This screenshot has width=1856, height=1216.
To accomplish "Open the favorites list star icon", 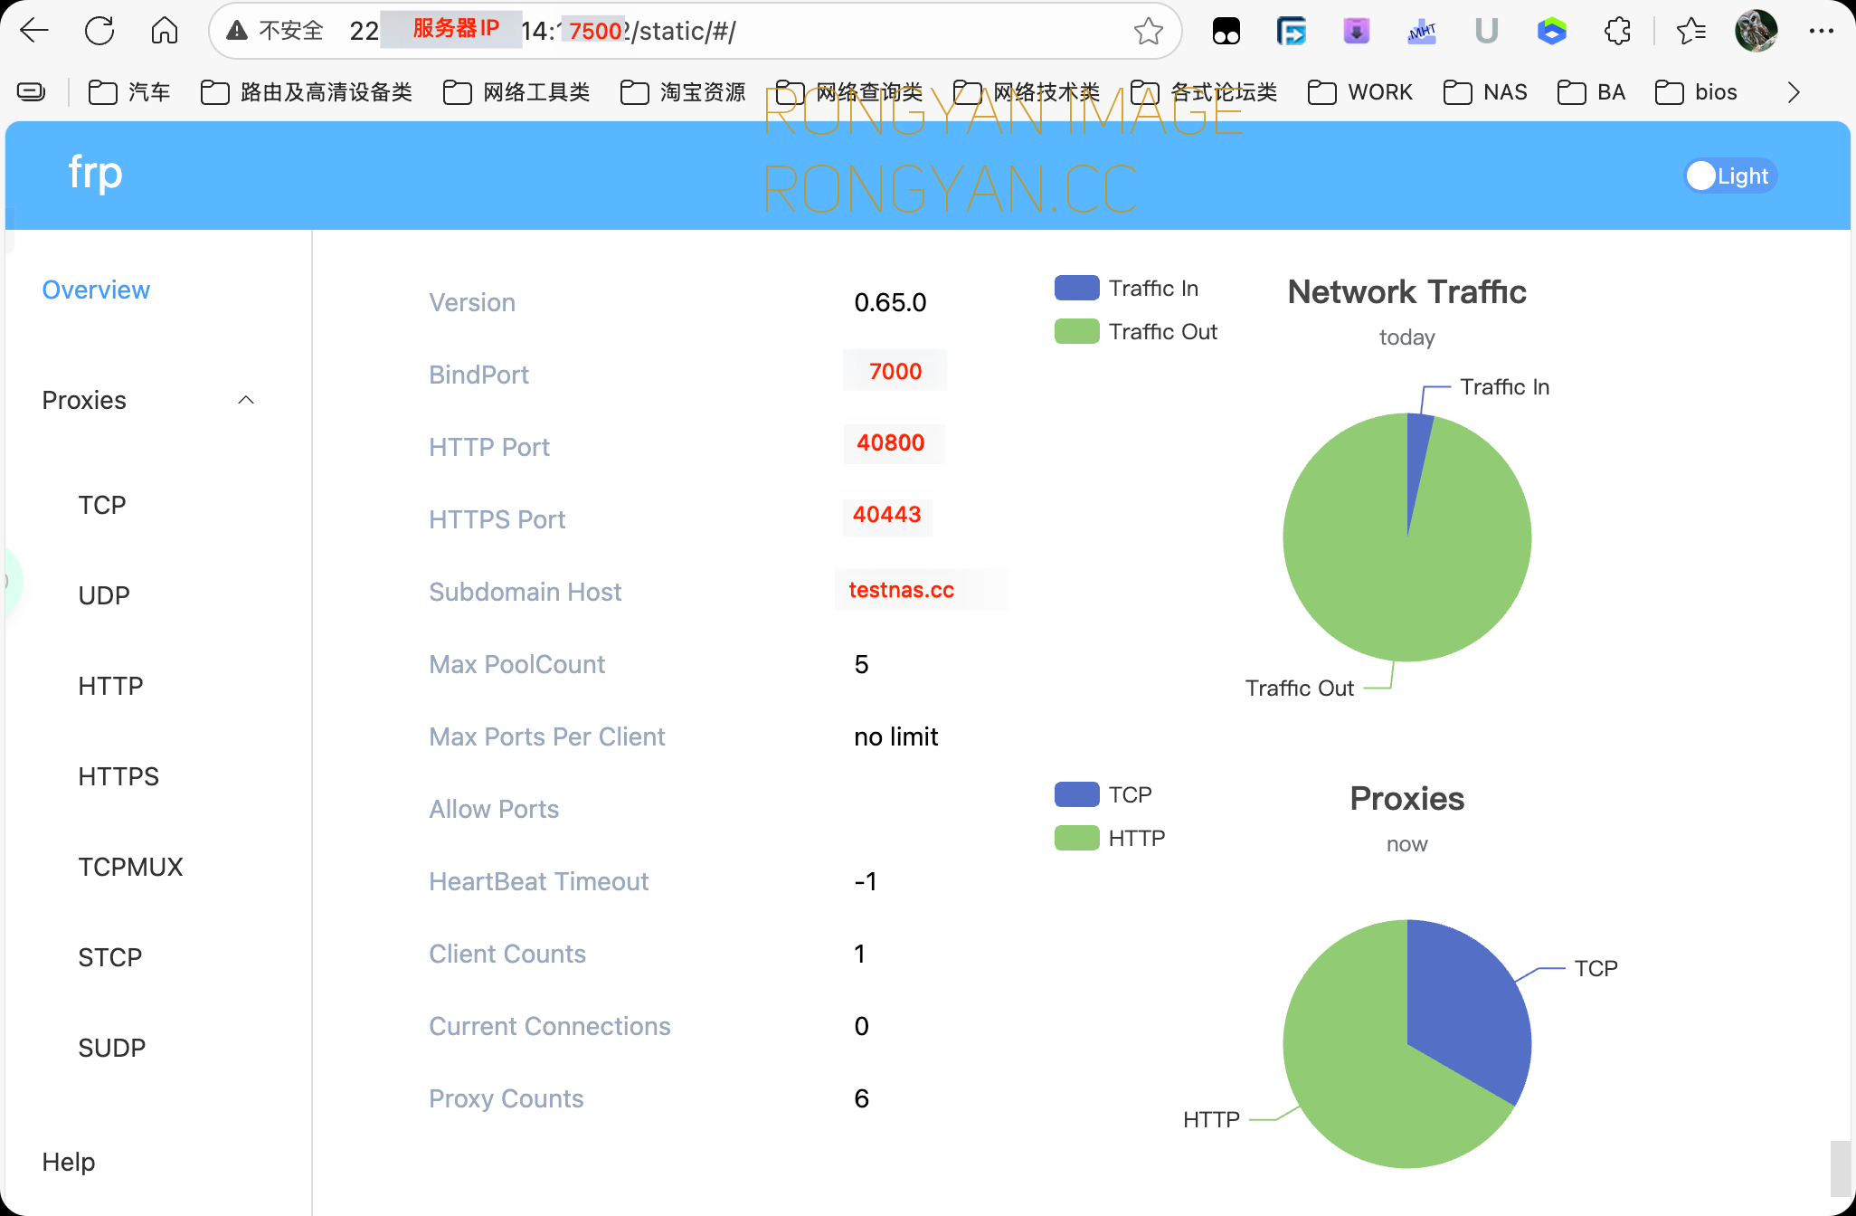I will 1691,32.
